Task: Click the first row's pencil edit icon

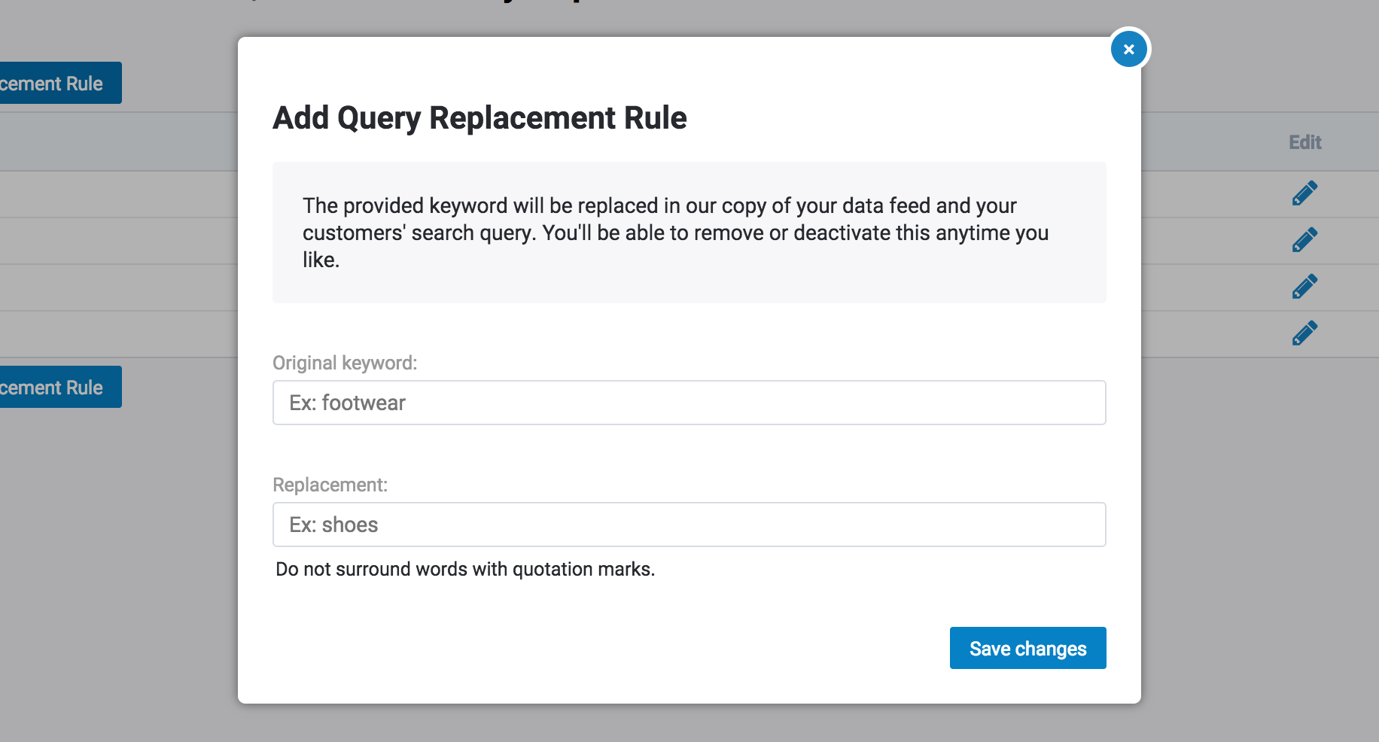Action: (x=1304, y=193)
